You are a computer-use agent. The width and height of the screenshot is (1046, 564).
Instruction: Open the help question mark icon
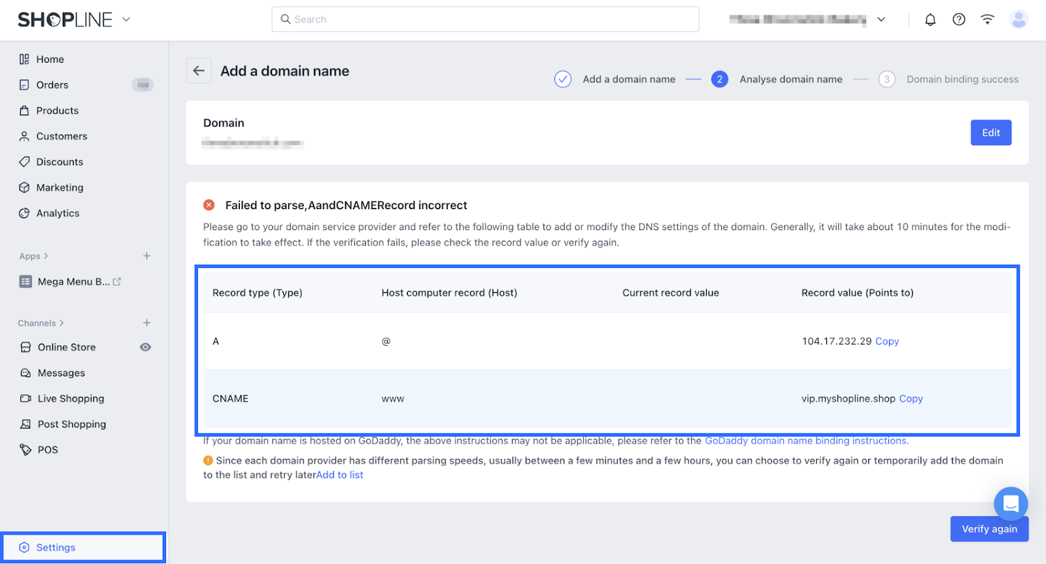[x=959, y=20]
